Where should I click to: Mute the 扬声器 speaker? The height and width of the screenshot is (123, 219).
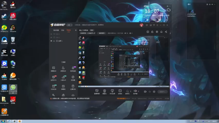tap(135, 92)
